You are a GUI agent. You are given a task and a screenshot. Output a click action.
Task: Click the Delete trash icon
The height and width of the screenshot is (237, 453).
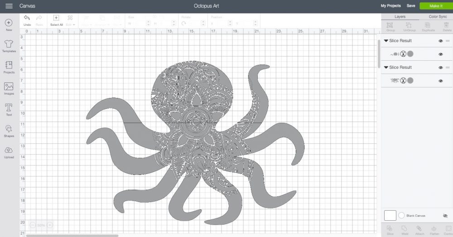[447, 25]
